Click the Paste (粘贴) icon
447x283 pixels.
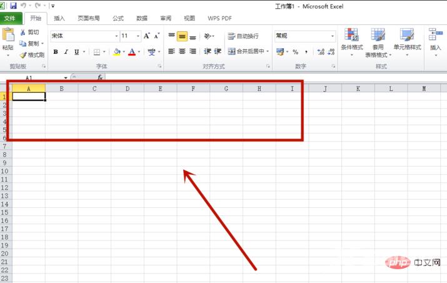click(8, 36)
